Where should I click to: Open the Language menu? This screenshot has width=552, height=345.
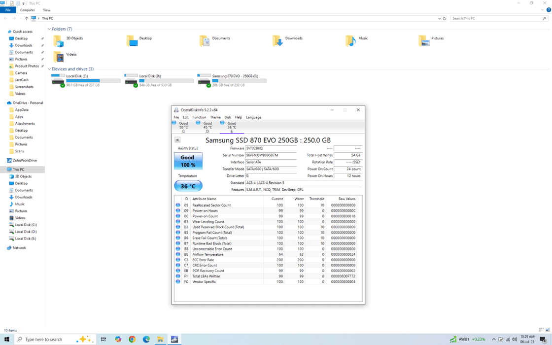point(253,117)
